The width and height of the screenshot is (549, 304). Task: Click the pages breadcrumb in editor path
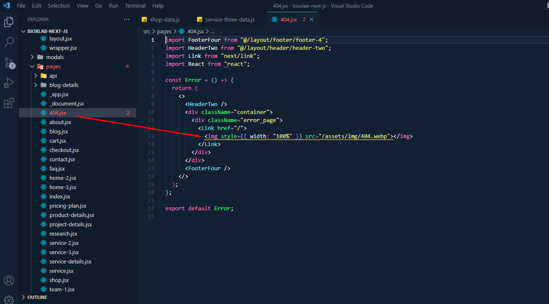(164, 31)
